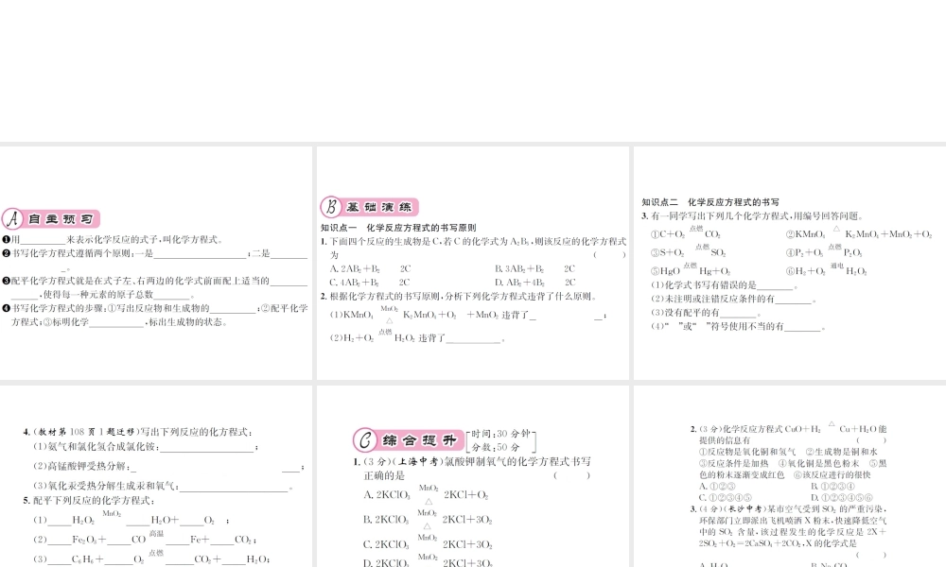
Task: Click answer choice A. ①②③
Action: pyautogui.click(x=717, y=487)
